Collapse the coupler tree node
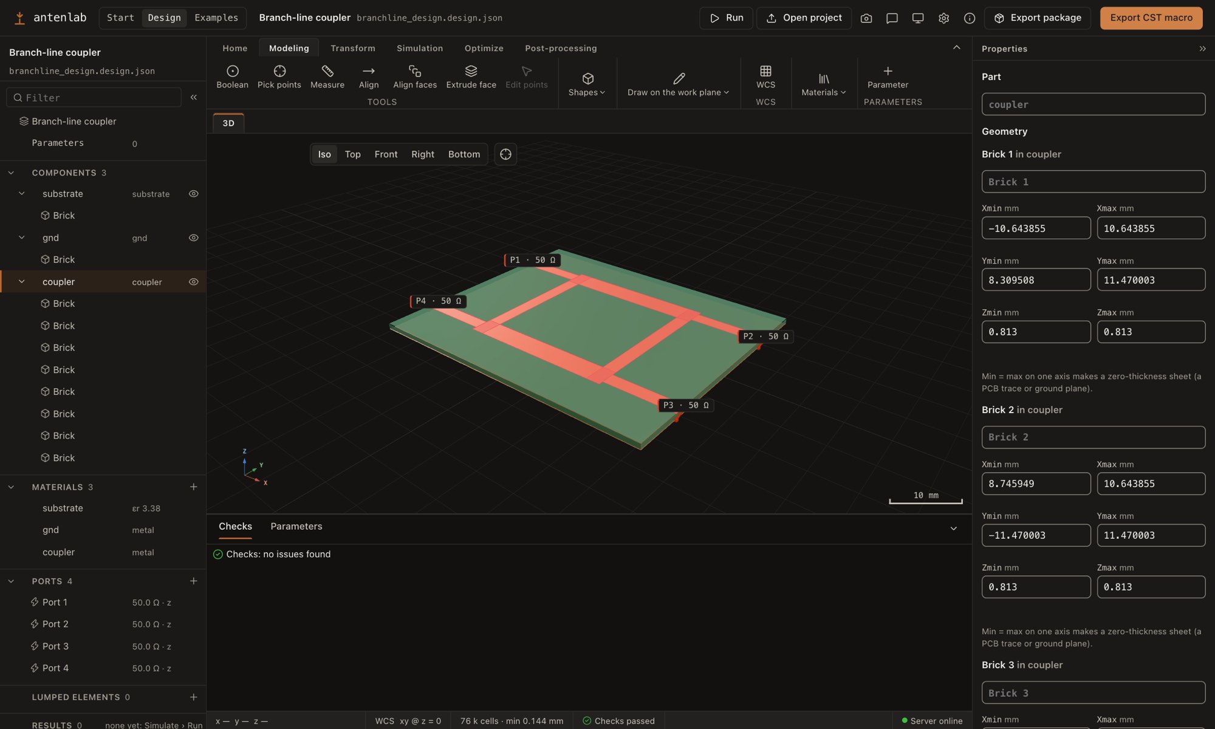 point(22,281)
